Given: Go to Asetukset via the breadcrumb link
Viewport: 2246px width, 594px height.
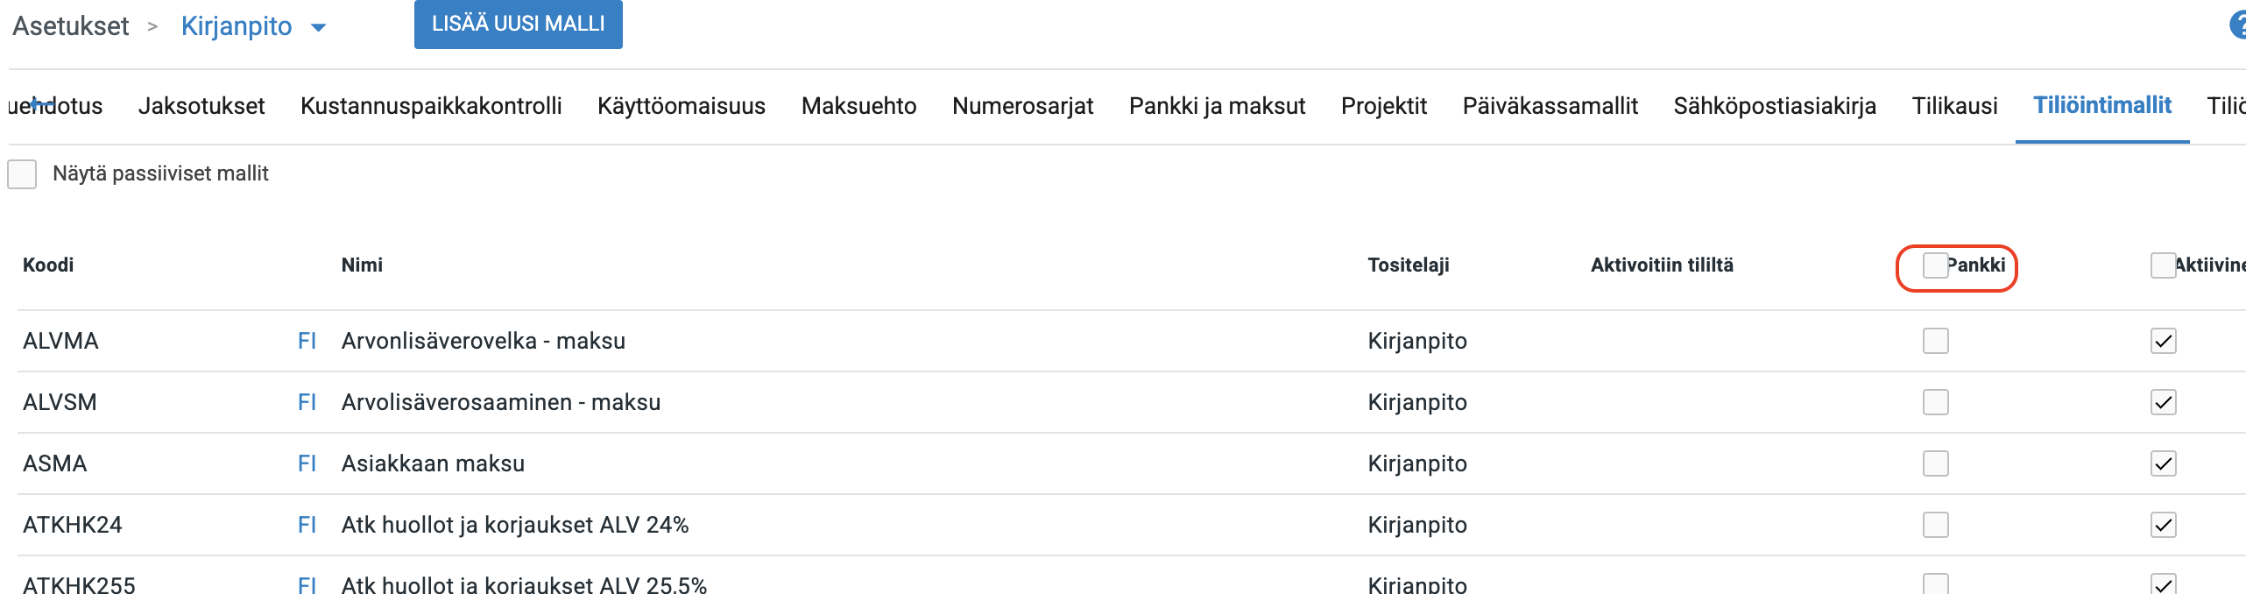Looking at the screenshot, I should click(69, 26).
